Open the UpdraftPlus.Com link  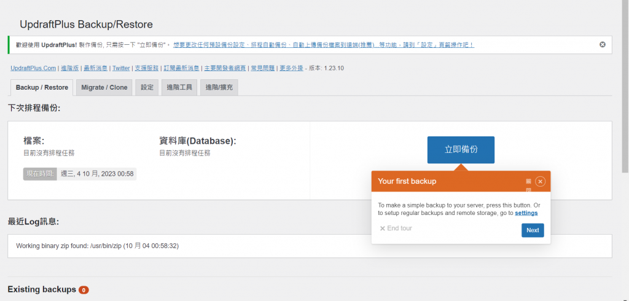(x=33, y=68)
